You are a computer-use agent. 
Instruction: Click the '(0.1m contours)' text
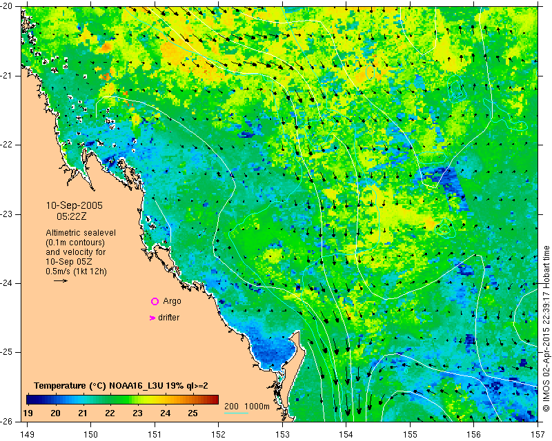75,243
